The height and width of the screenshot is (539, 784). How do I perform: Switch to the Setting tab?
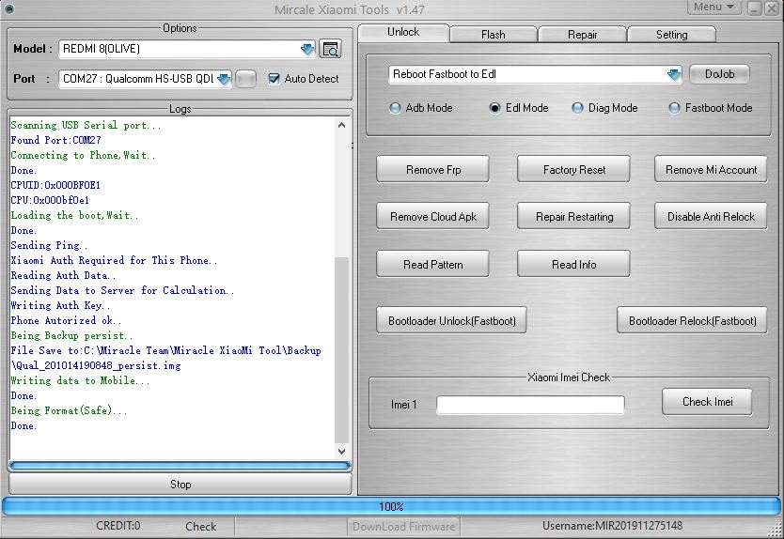point(671,35)
